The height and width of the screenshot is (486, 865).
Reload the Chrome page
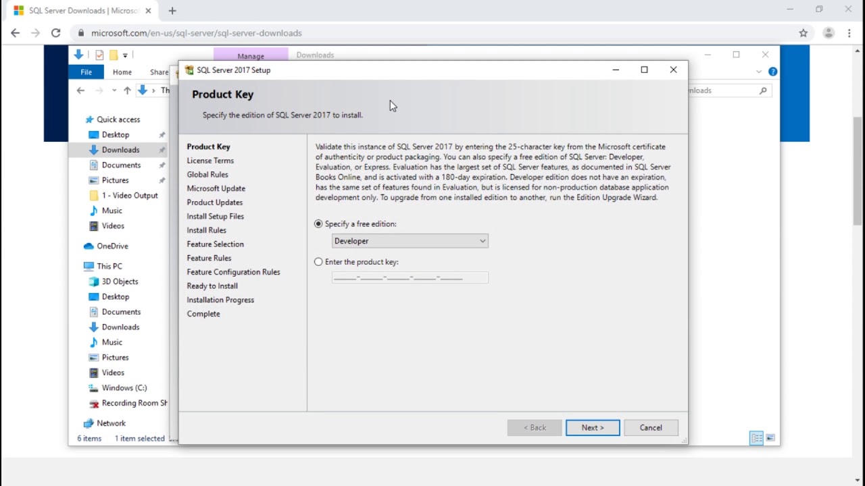(56, 32)
